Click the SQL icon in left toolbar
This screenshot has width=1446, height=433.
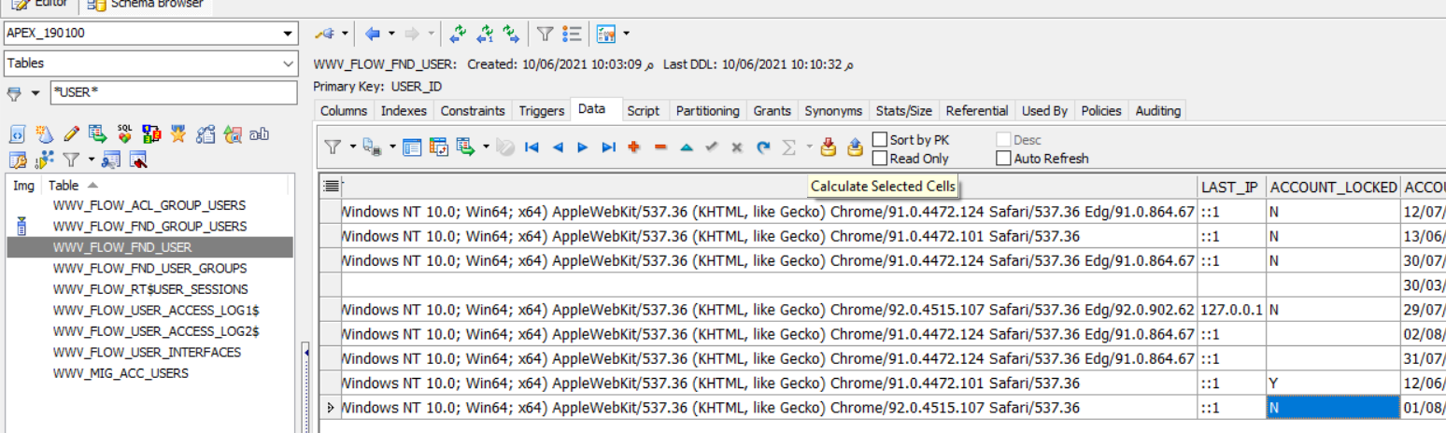[124, 134]
